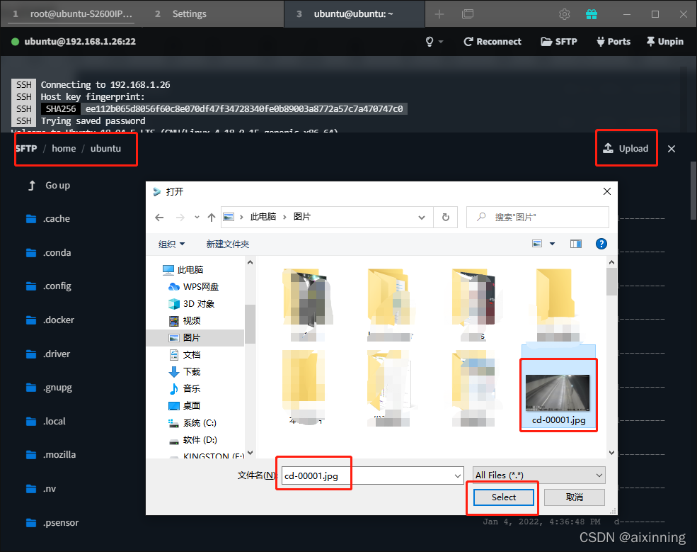The image size is (697, 552).
Task: Open the .gnupg folder in SFTP
Action: coord(49,388)
